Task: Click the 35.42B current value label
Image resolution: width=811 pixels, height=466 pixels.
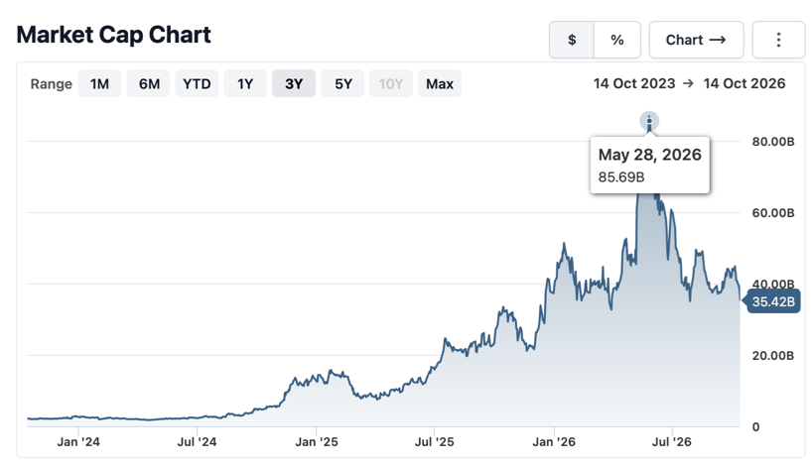Action: point(771,301)
